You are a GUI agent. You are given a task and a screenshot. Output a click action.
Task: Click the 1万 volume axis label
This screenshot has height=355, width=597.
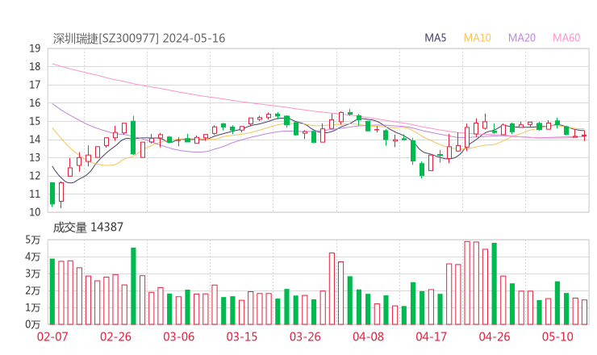(33, 307)
